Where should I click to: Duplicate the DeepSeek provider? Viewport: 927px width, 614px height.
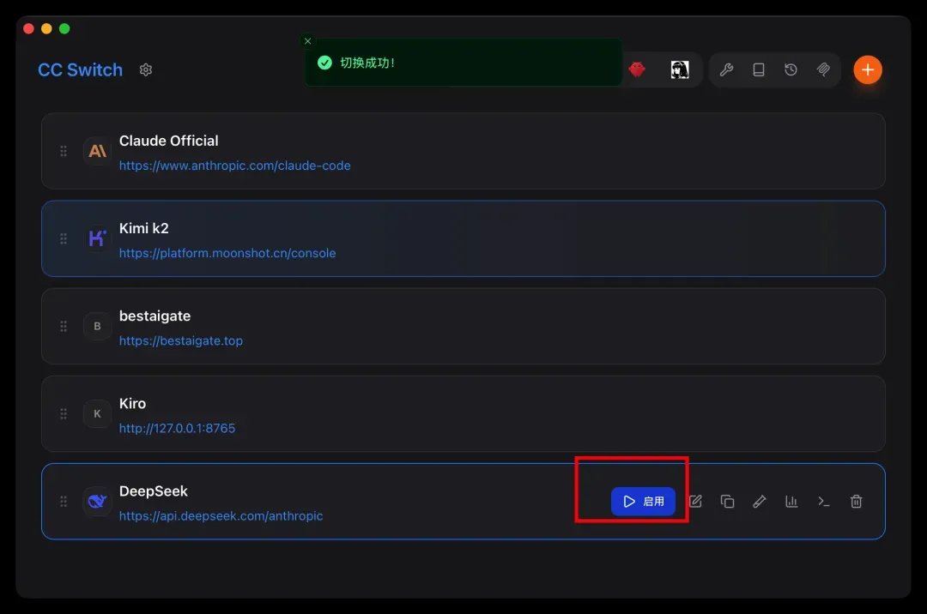(727, 502)
